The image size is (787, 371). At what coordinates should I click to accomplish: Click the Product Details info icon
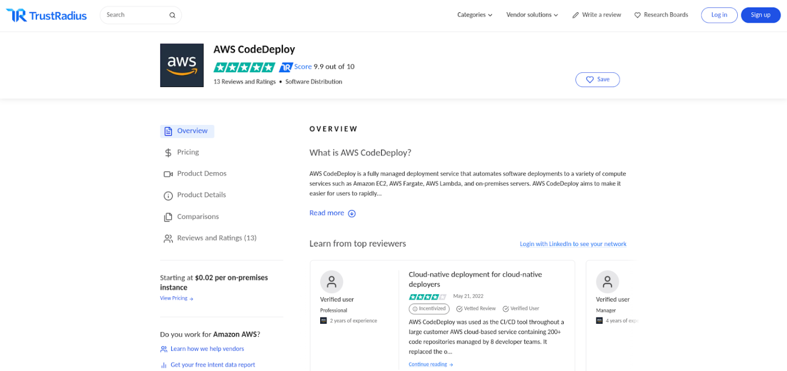coord(168,195)
